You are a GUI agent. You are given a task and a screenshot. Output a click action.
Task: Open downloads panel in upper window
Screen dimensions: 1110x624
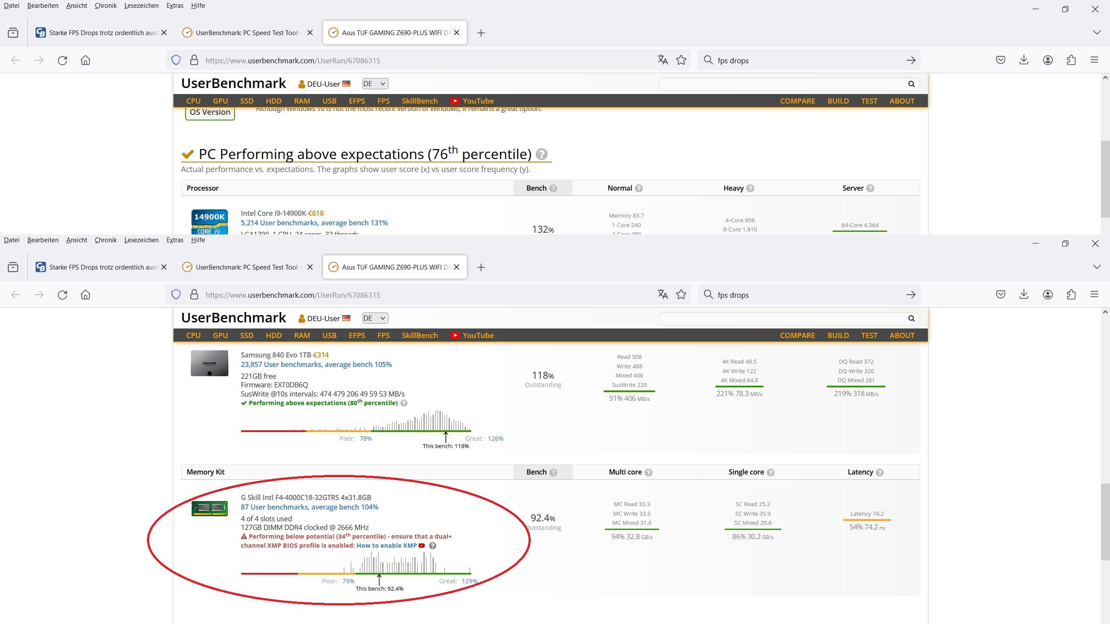[x=1024, y=60]
